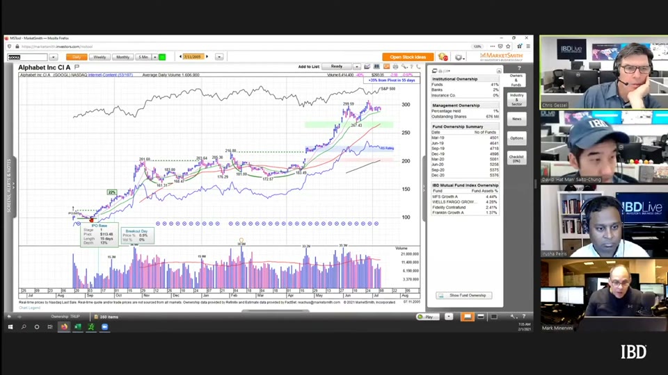Open the alerts icon with red badge
Viewport: 668px width, 375px height.
[443, 57]
